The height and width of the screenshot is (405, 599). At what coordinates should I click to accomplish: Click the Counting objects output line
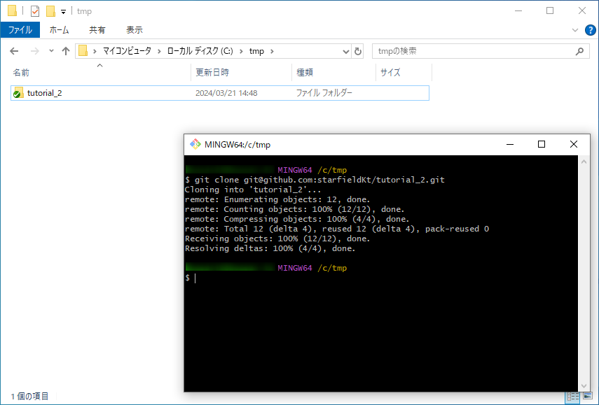294,209
